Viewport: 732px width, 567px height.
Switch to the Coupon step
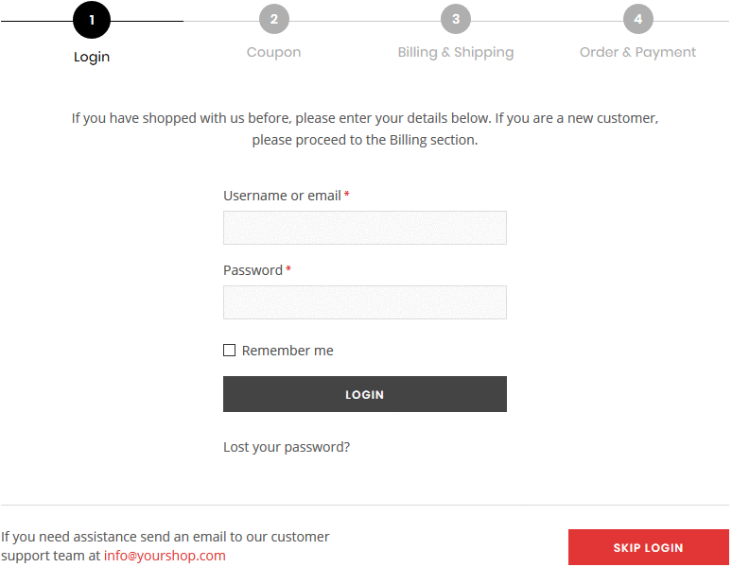(273, 52)
